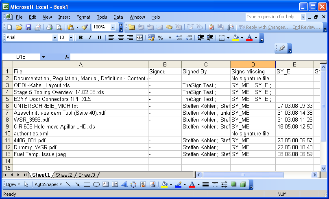
Task: Toggle Italic formatting
Action: point(90,38)
